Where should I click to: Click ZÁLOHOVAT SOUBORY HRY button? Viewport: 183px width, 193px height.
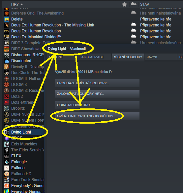point(97,94)
